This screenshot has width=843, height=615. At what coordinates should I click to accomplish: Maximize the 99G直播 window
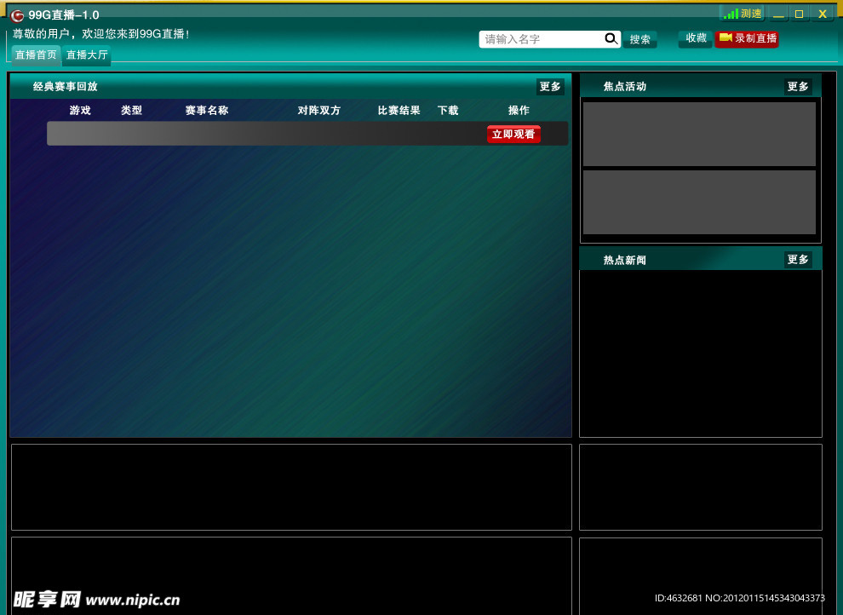(x=800, y=14)
